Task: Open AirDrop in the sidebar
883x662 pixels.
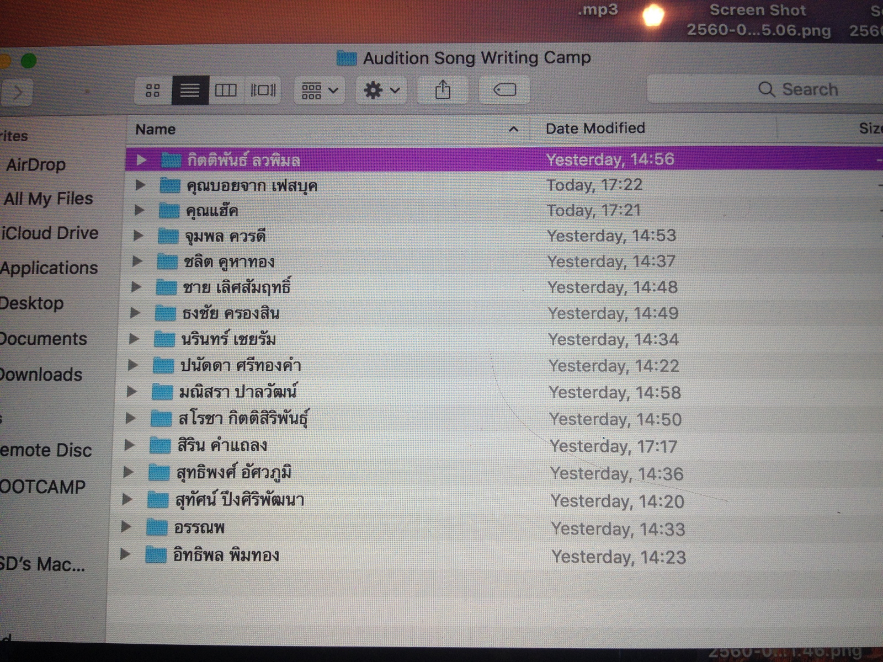Action: (36, 164)
